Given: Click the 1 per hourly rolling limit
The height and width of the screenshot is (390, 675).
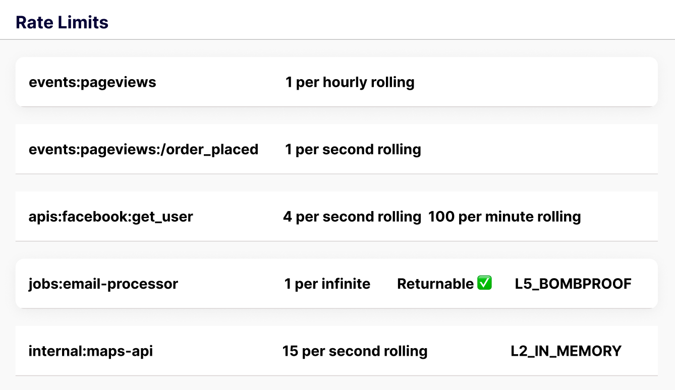Looking at the screenshot, I should (350, 82).
